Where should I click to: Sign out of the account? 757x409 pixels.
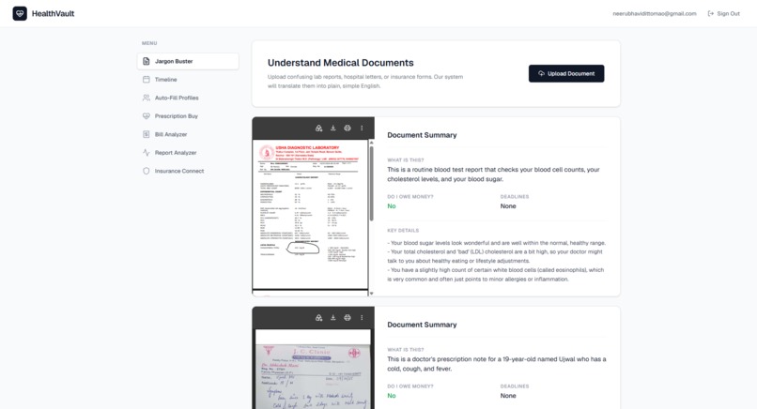pyautogui.click(x=724, y=13)
